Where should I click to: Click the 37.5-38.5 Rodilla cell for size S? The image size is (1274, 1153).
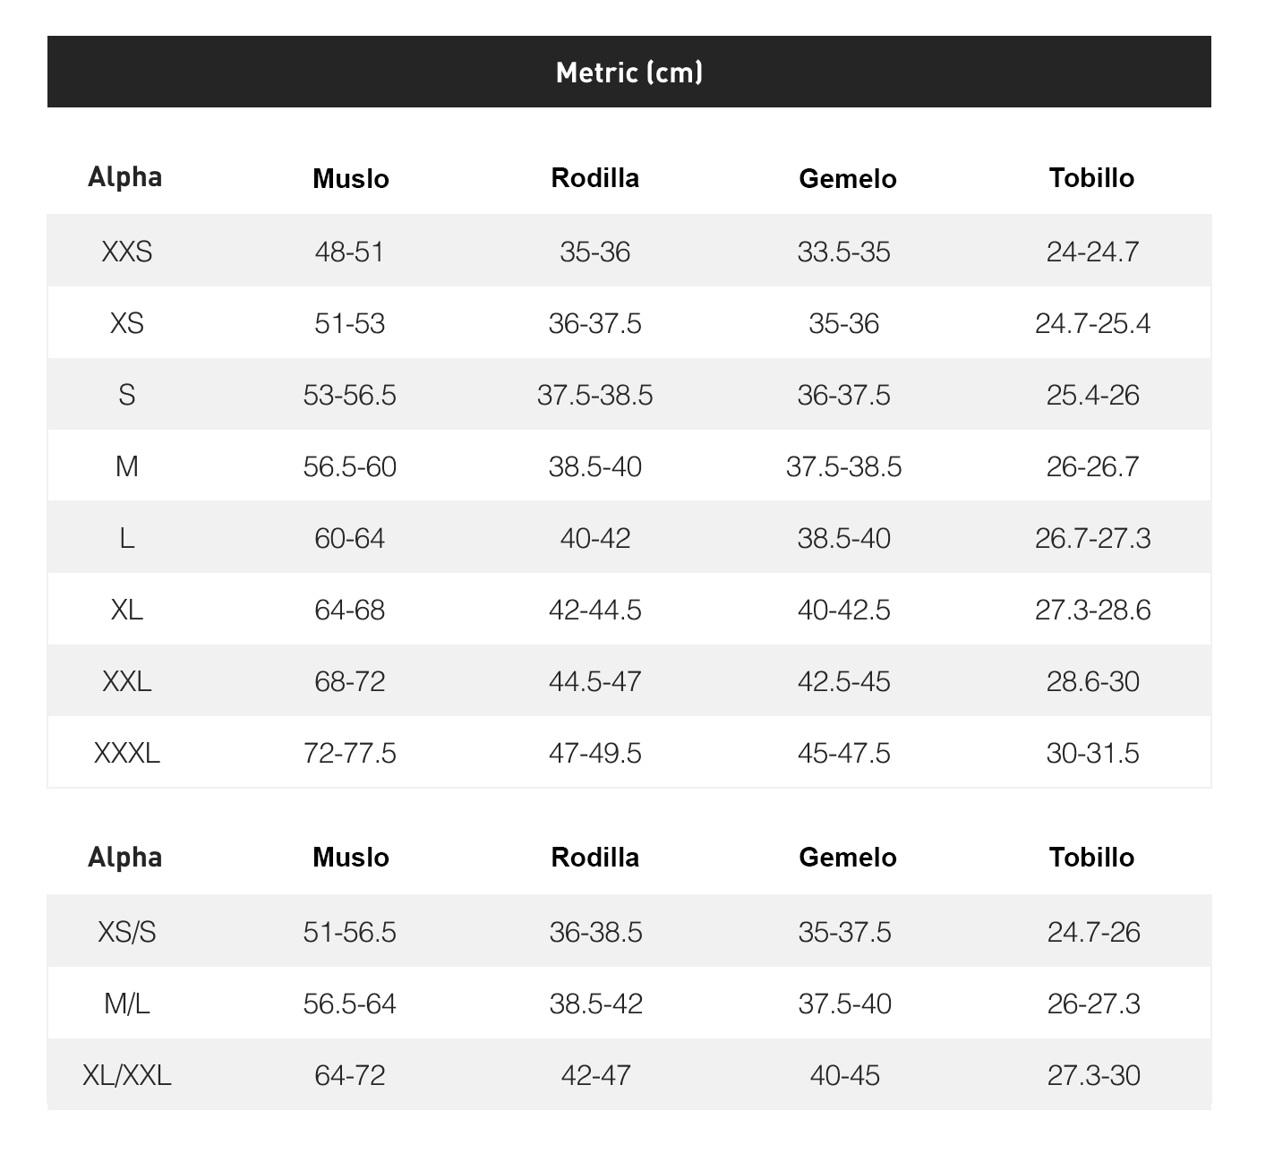tap(595, 395)
